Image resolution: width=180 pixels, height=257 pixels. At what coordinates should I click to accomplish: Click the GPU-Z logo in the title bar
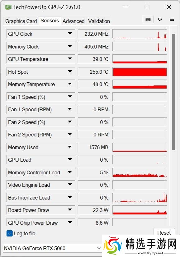[x=7, y=7]
